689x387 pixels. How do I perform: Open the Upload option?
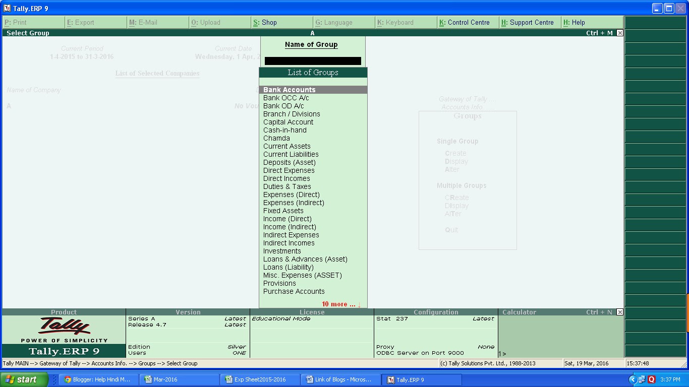tap(220, 23)
